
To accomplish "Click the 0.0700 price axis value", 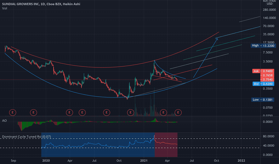I will (268, 108).
